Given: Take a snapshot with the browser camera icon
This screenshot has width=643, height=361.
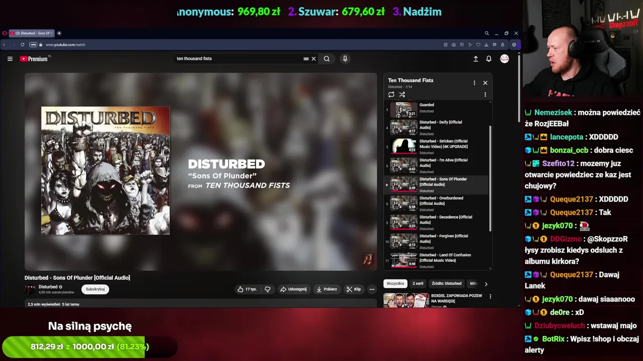Looking at the screenshot, I should 454,45.
